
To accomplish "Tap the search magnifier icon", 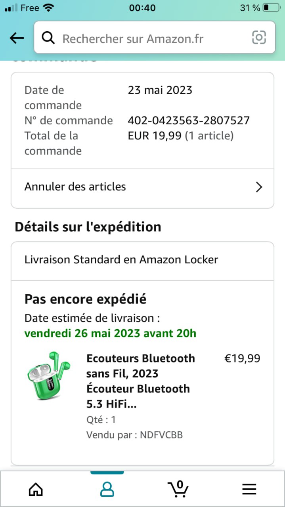I will click(x=48, y=38).
